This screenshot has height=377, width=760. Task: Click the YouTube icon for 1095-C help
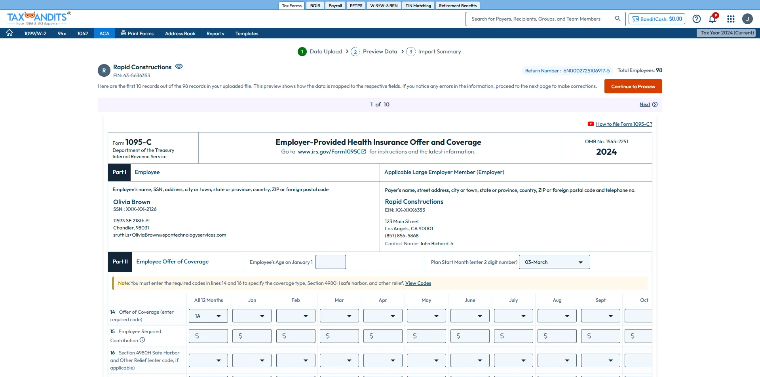(591, 124)
